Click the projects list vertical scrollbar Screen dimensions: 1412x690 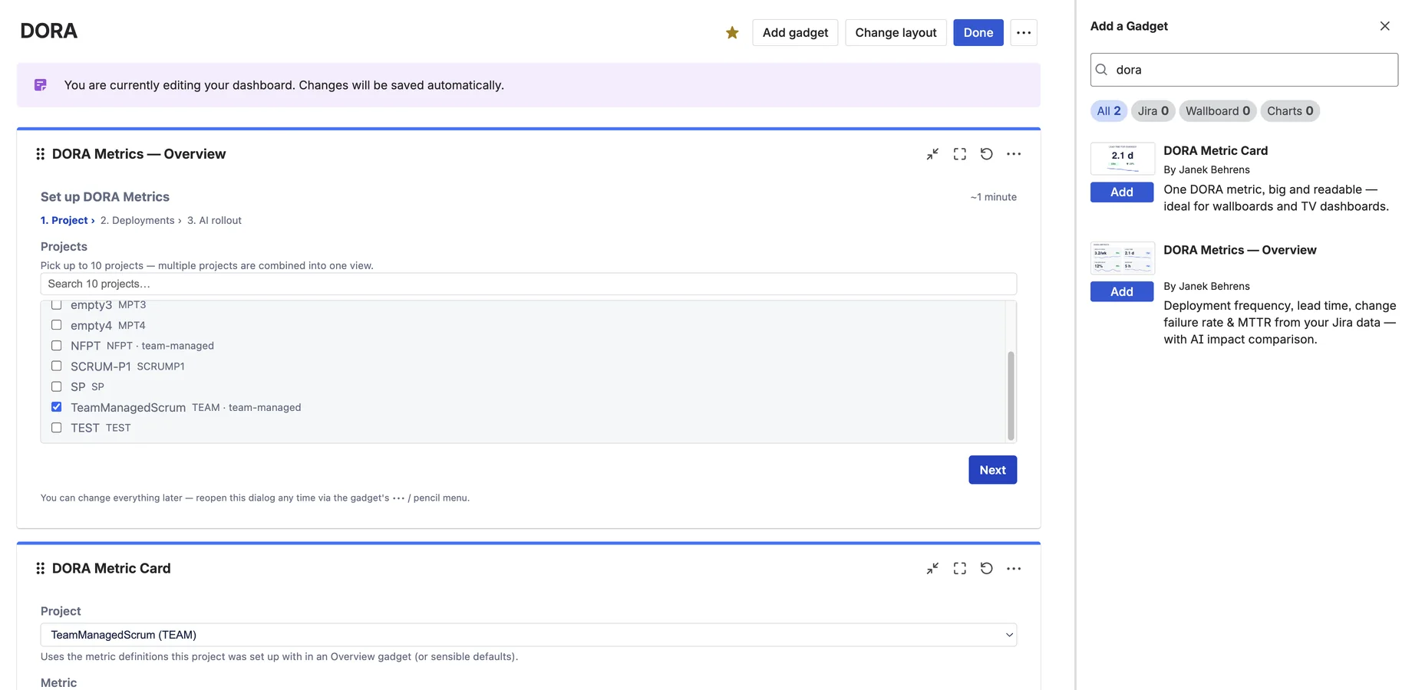pos(1011,396)
